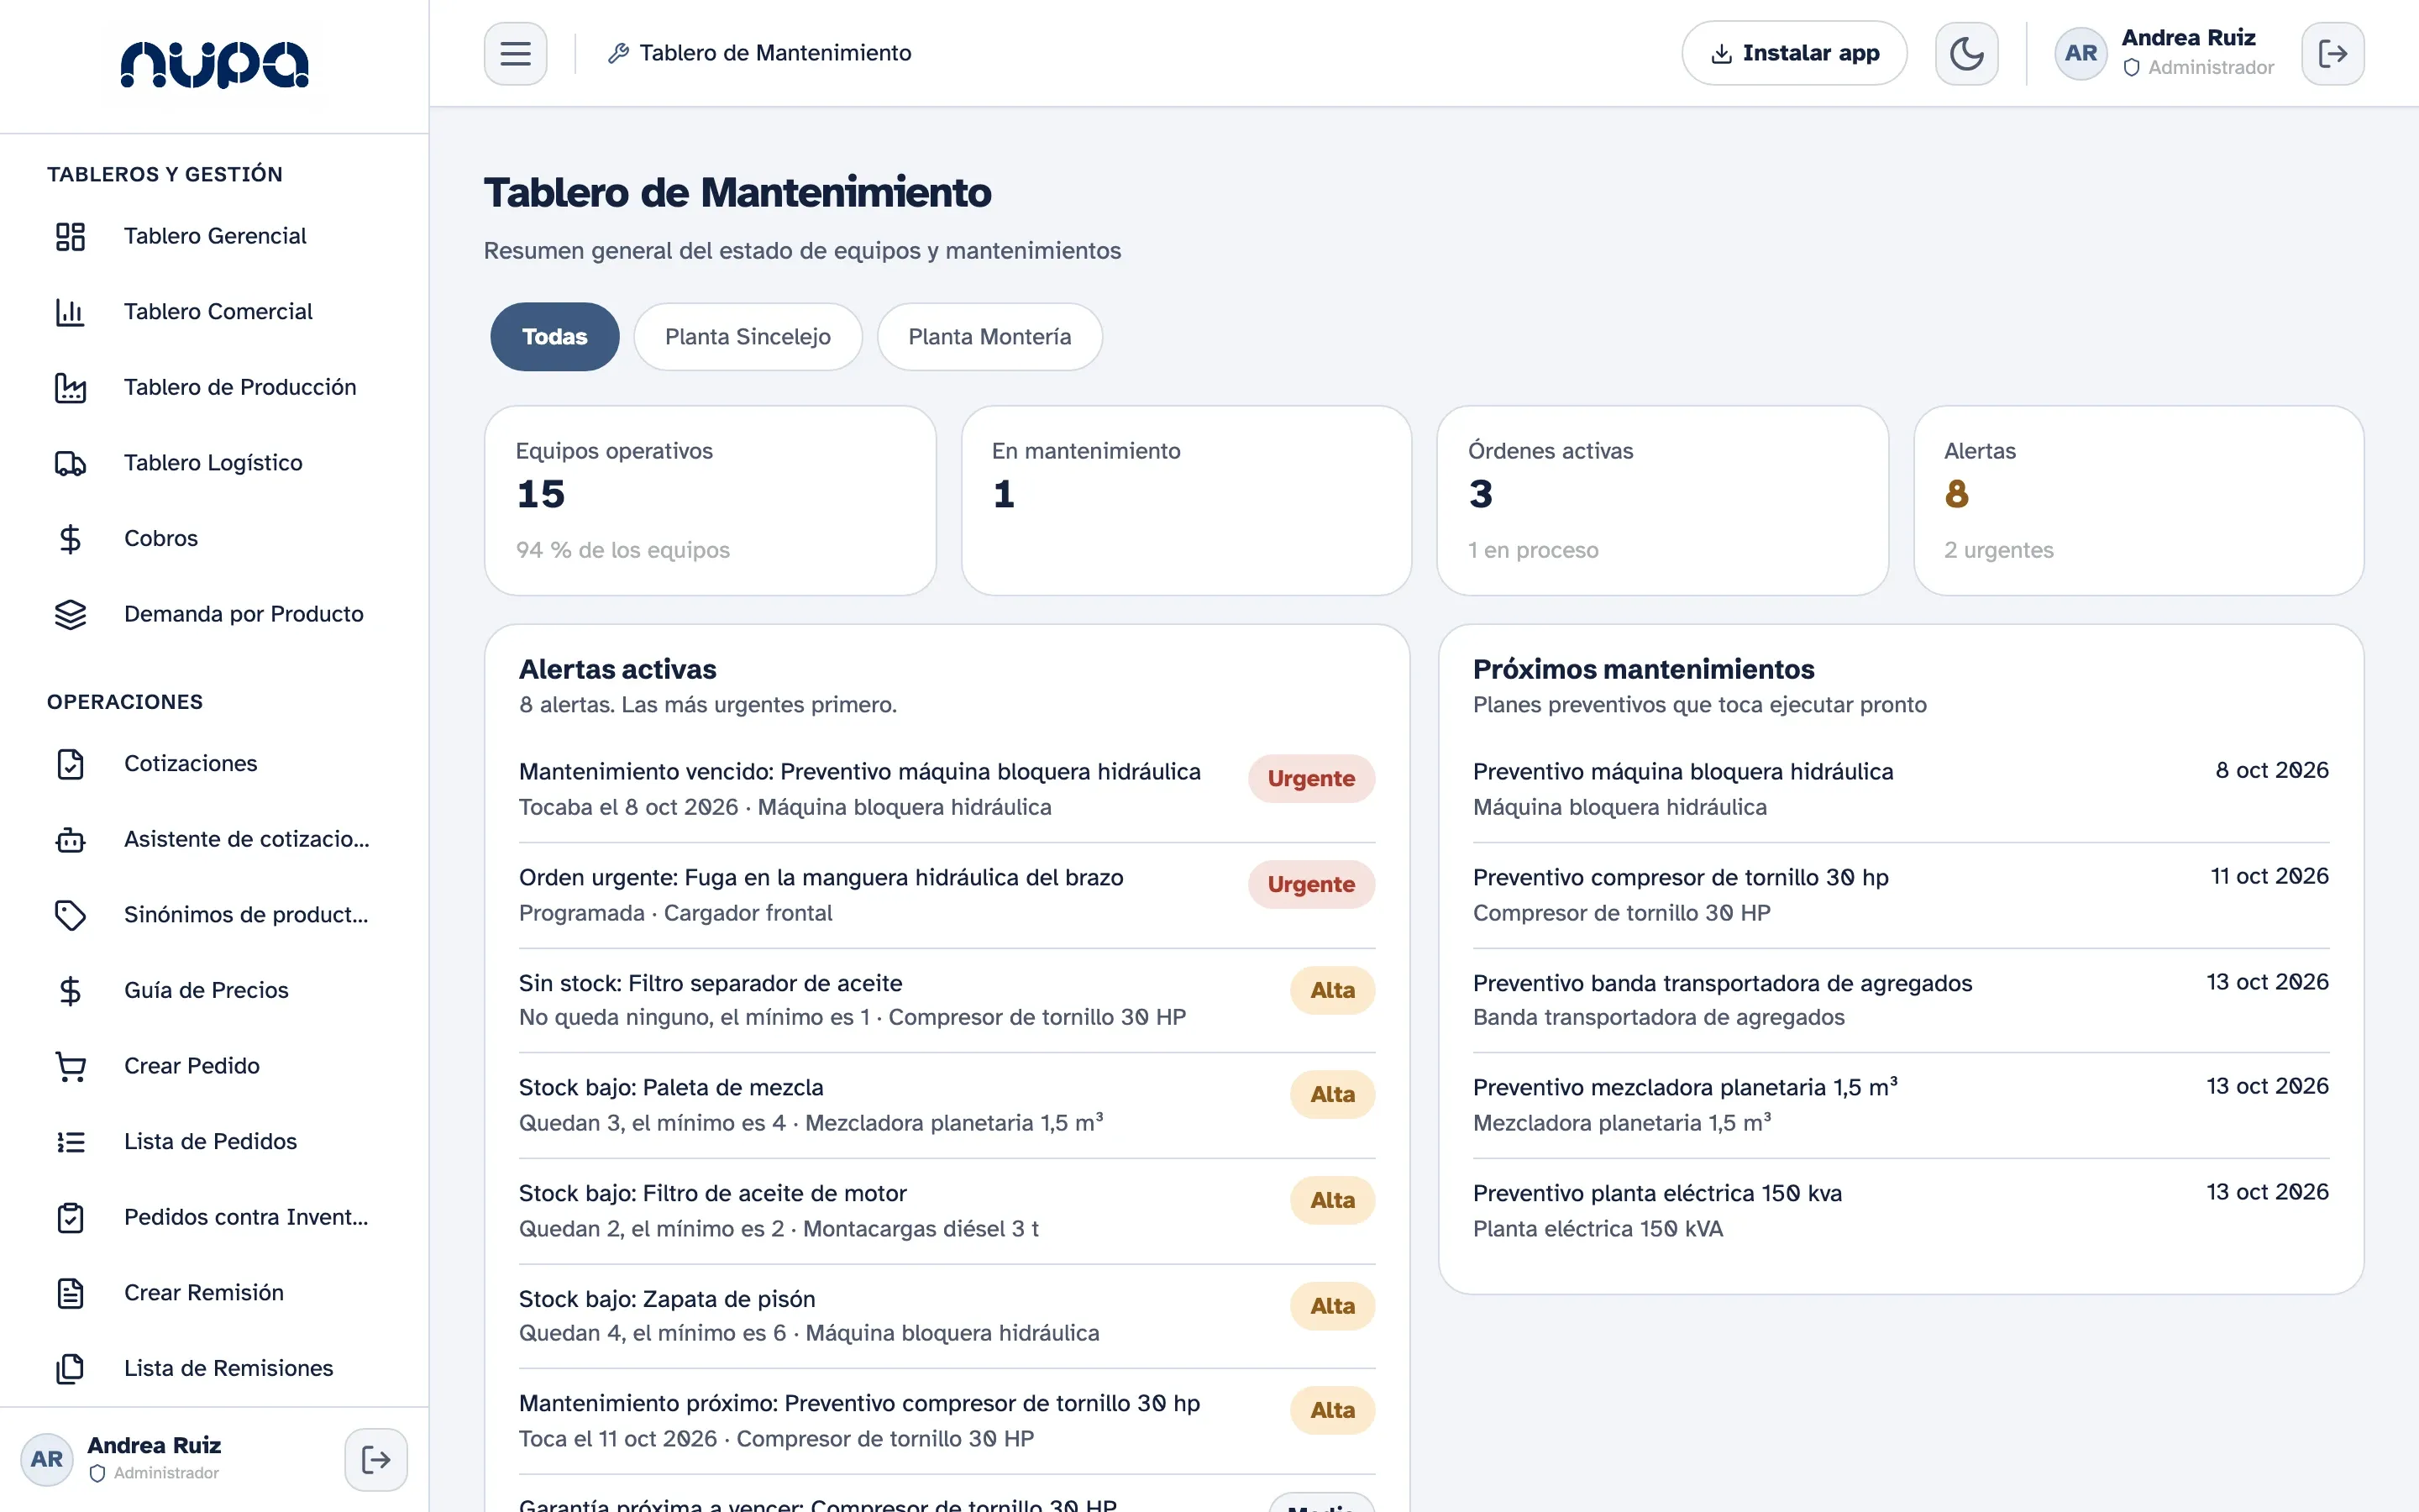Open the Cobros sidebar link

(x=214, y=539)
